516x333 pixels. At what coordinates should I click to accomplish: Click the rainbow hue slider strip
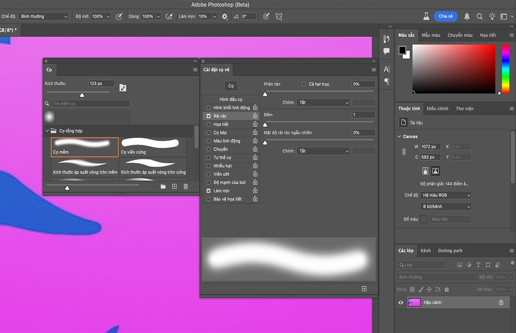(505, 69)
